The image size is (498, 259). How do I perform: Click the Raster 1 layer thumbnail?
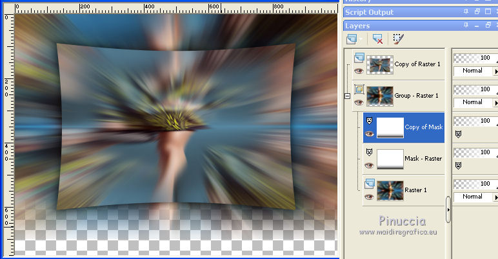(x=390, y=191)
